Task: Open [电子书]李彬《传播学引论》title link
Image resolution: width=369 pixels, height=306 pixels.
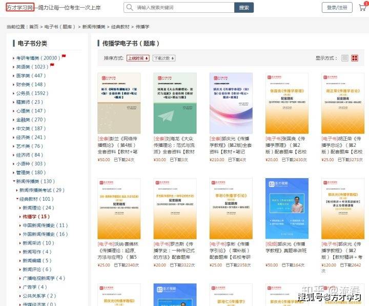Action: click(230, 251)
